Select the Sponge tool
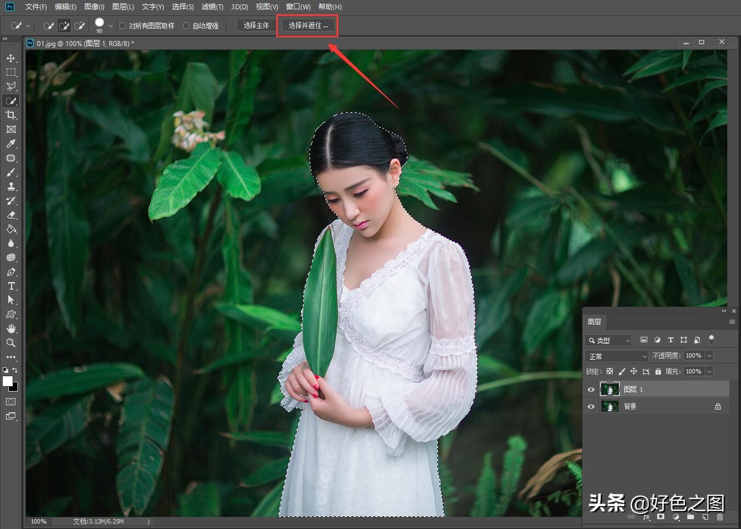Screen dimensions: 741x529 (11, 257)
